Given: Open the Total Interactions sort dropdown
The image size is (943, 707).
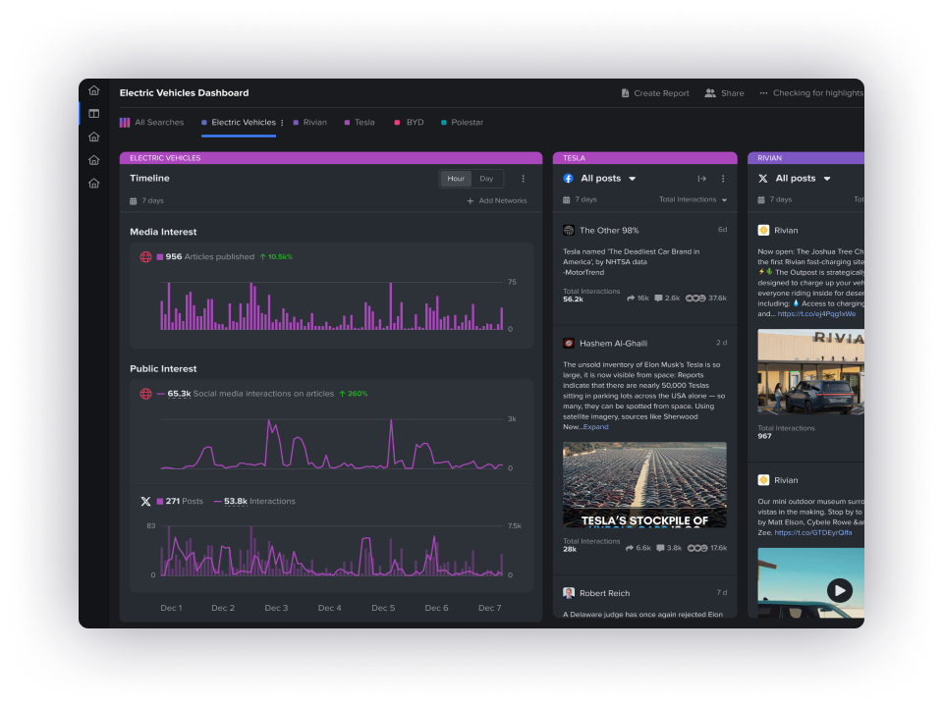Looking at the screenshot, I should 693,199.
